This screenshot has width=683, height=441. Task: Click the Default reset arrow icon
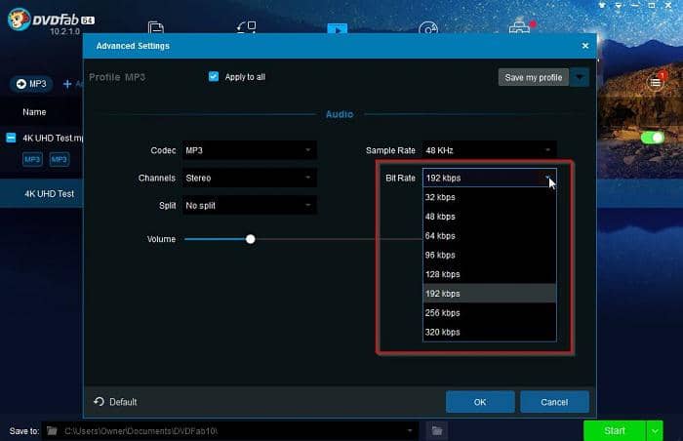pyautogui.click(x=99, y=402)
